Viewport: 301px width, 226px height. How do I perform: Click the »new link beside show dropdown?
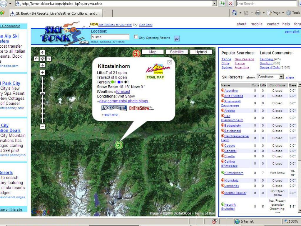290,77
